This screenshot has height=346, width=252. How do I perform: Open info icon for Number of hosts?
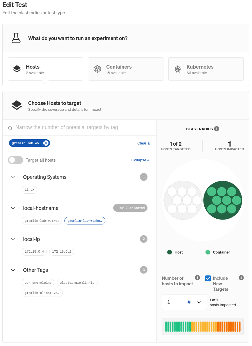[197, 278]
